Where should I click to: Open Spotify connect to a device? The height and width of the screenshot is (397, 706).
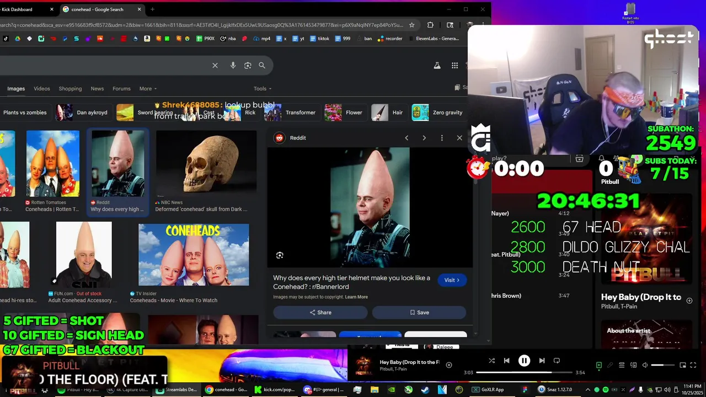[x=633, y=365]
